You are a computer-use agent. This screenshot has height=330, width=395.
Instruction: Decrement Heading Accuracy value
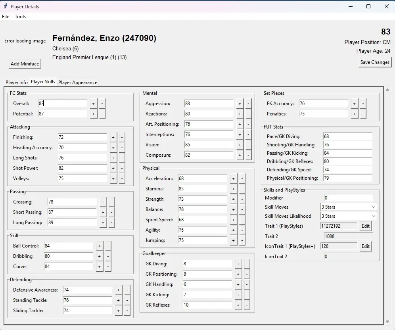tap(122, 148)
